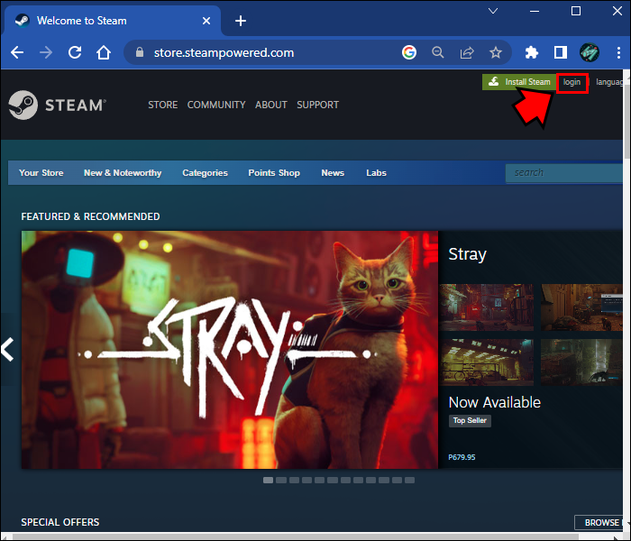Image resolution: width=631 pixels, height=541 pixels.
Task: Switch to the Points Shop tab
Action: pyautogui.click(x=274, y=173)
